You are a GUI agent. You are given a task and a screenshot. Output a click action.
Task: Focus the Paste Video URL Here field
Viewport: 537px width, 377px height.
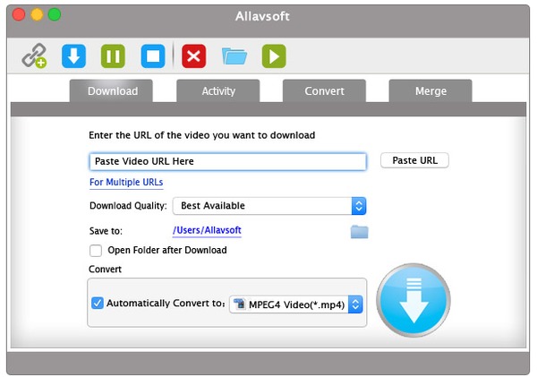227,161
